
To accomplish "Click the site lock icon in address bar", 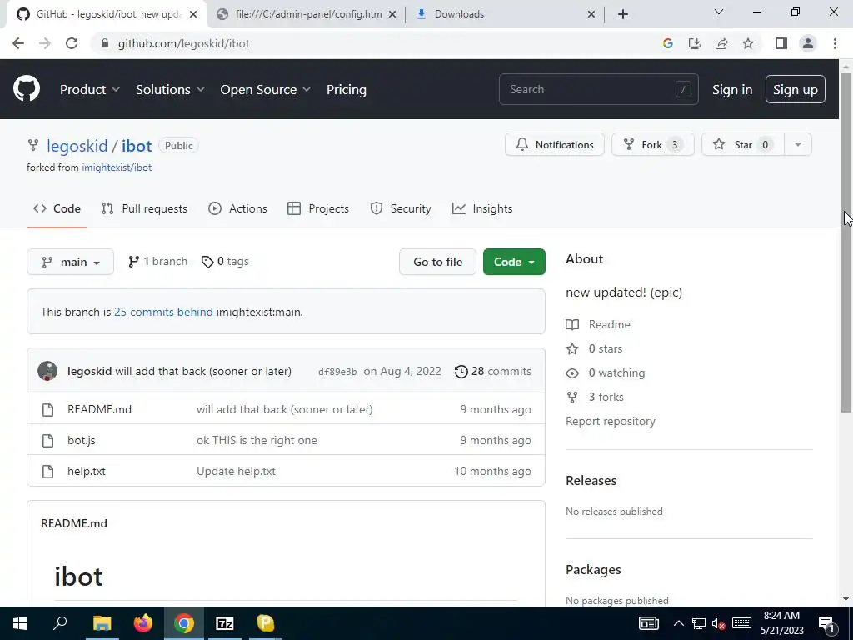I will coord(105,43).
